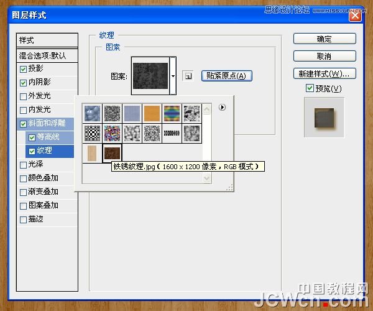The image size is (373, 311).
Task: Select the black zigzag stripe pattern thumbnail
Action: [172, 133]
